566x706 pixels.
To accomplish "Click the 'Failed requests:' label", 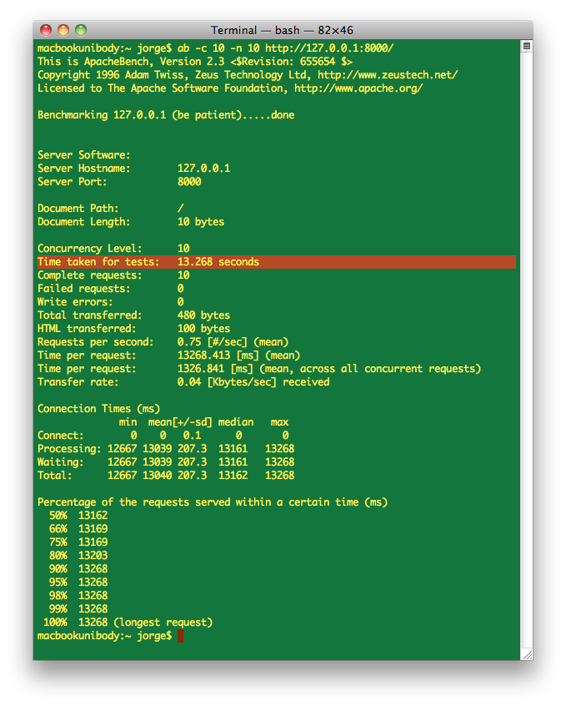I will pos(83,289).
